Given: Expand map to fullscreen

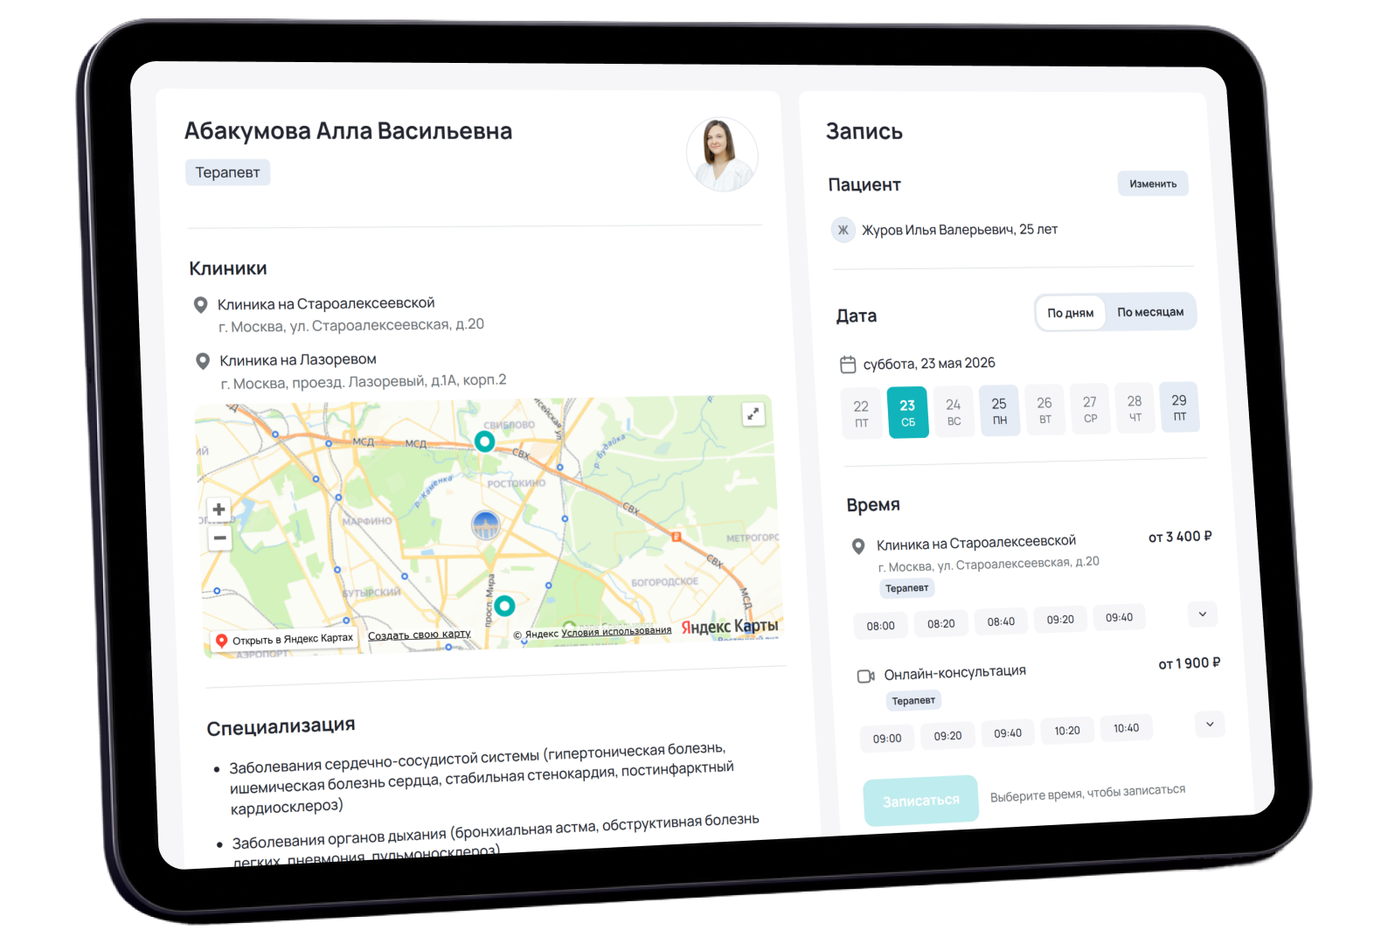Looking at the screenshot, I should click(x=753, y=414).
